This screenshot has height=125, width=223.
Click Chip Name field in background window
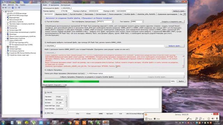click(x=60, y=97)
